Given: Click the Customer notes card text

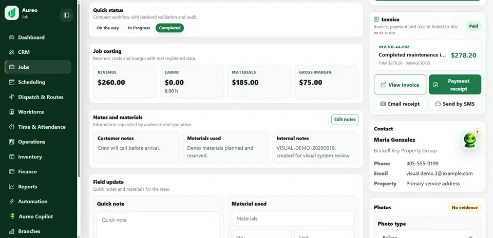Looking at the screenshot, I should point(128,148).
